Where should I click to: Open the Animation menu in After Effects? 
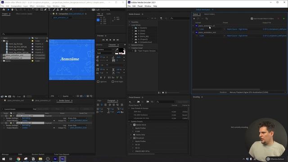click(40, 6)
